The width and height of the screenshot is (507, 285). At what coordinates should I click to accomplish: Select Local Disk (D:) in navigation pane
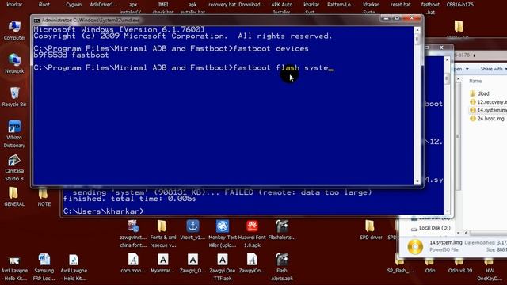(x=431, y=228)
